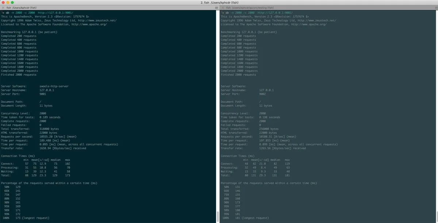This screenshot has height=223, width=438.
Task: Select the right pane title bar
Action: pos(329,8)
